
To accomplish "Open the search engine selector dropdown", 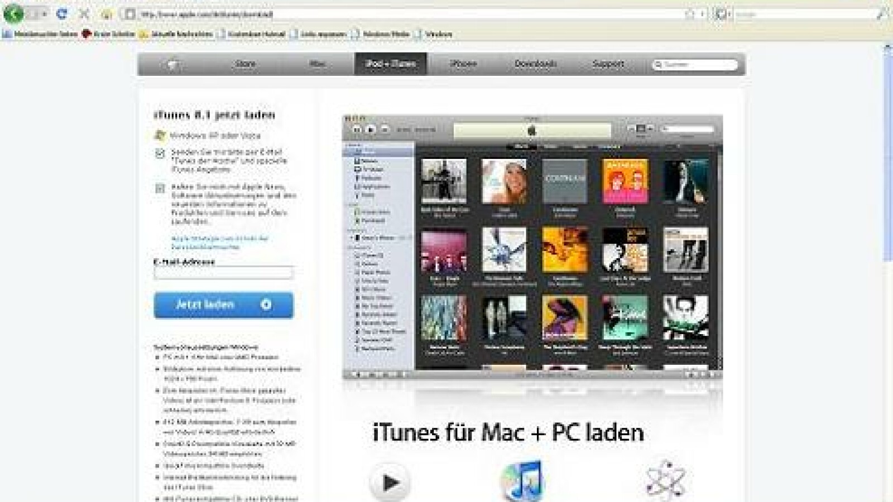I will click(x=722, y=15).
